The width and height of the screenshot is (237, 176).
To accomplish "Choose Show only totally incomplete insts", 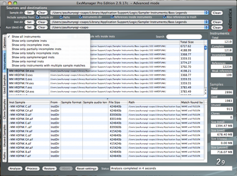I will point(48,53).
